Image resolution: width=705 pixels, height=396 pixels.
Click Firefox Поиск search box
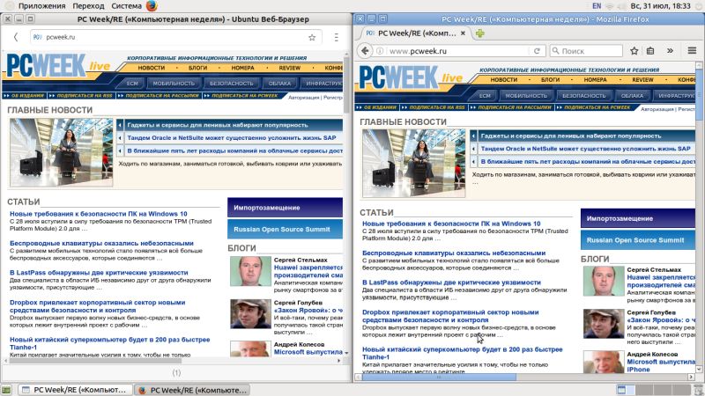pos(586,51)
